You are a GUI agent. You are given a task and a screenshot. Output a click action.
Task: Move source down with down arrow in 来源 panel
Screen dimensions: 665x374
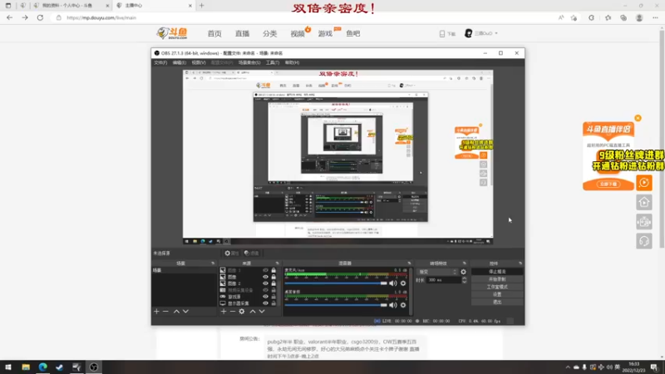[x=262, y=311]
